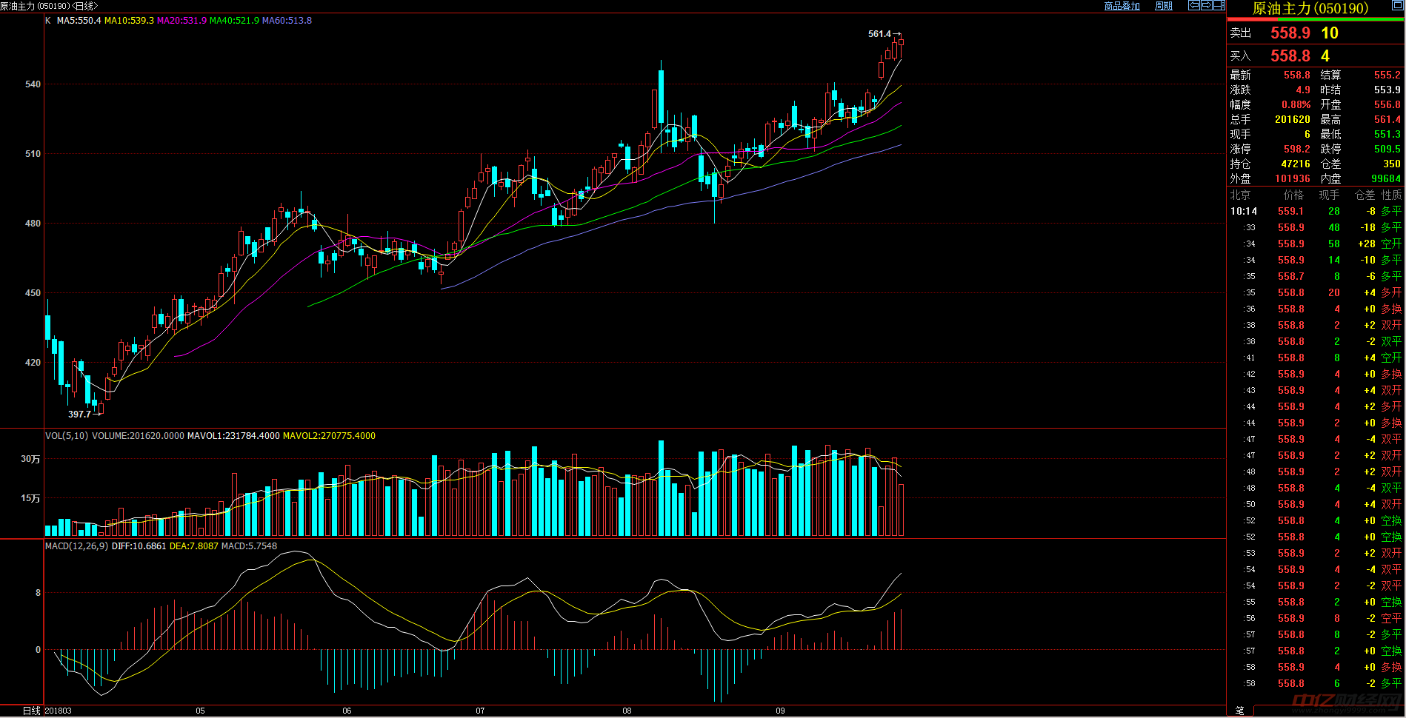Click the 买入 buy price 558.8
The image size is (1406, 718).
[x=1290, y=56]
